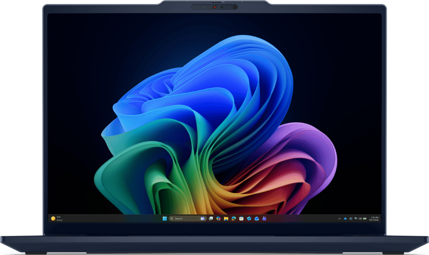The image size is (429, 255).
Task: Open File Explorer from the taskbar
Action: point(226,219)
